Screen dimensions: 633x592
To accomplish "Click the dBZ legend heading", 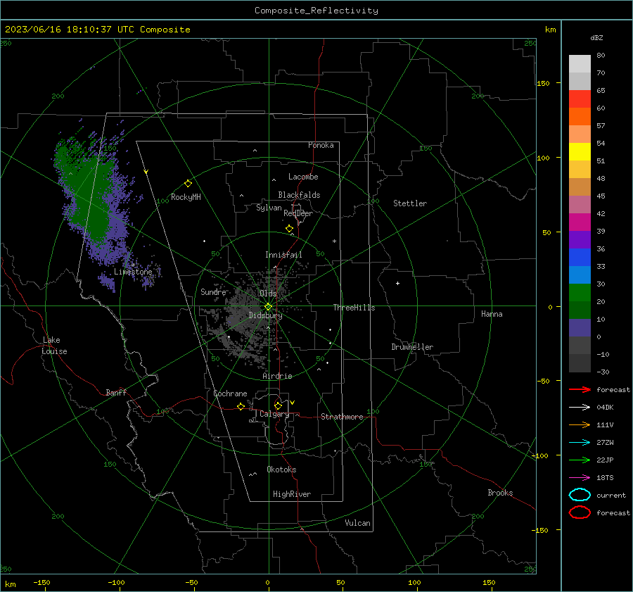I will (596, 37).
